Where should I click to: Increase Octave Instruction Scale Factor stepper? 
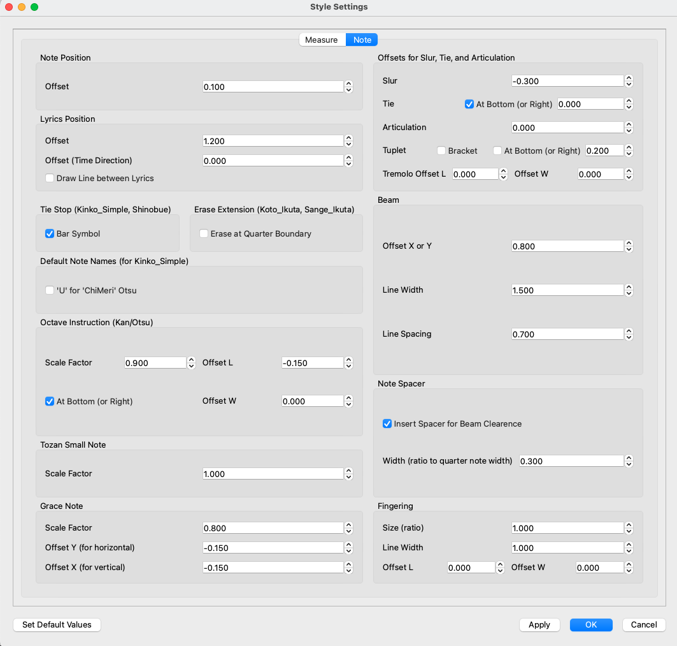point(191,360)
